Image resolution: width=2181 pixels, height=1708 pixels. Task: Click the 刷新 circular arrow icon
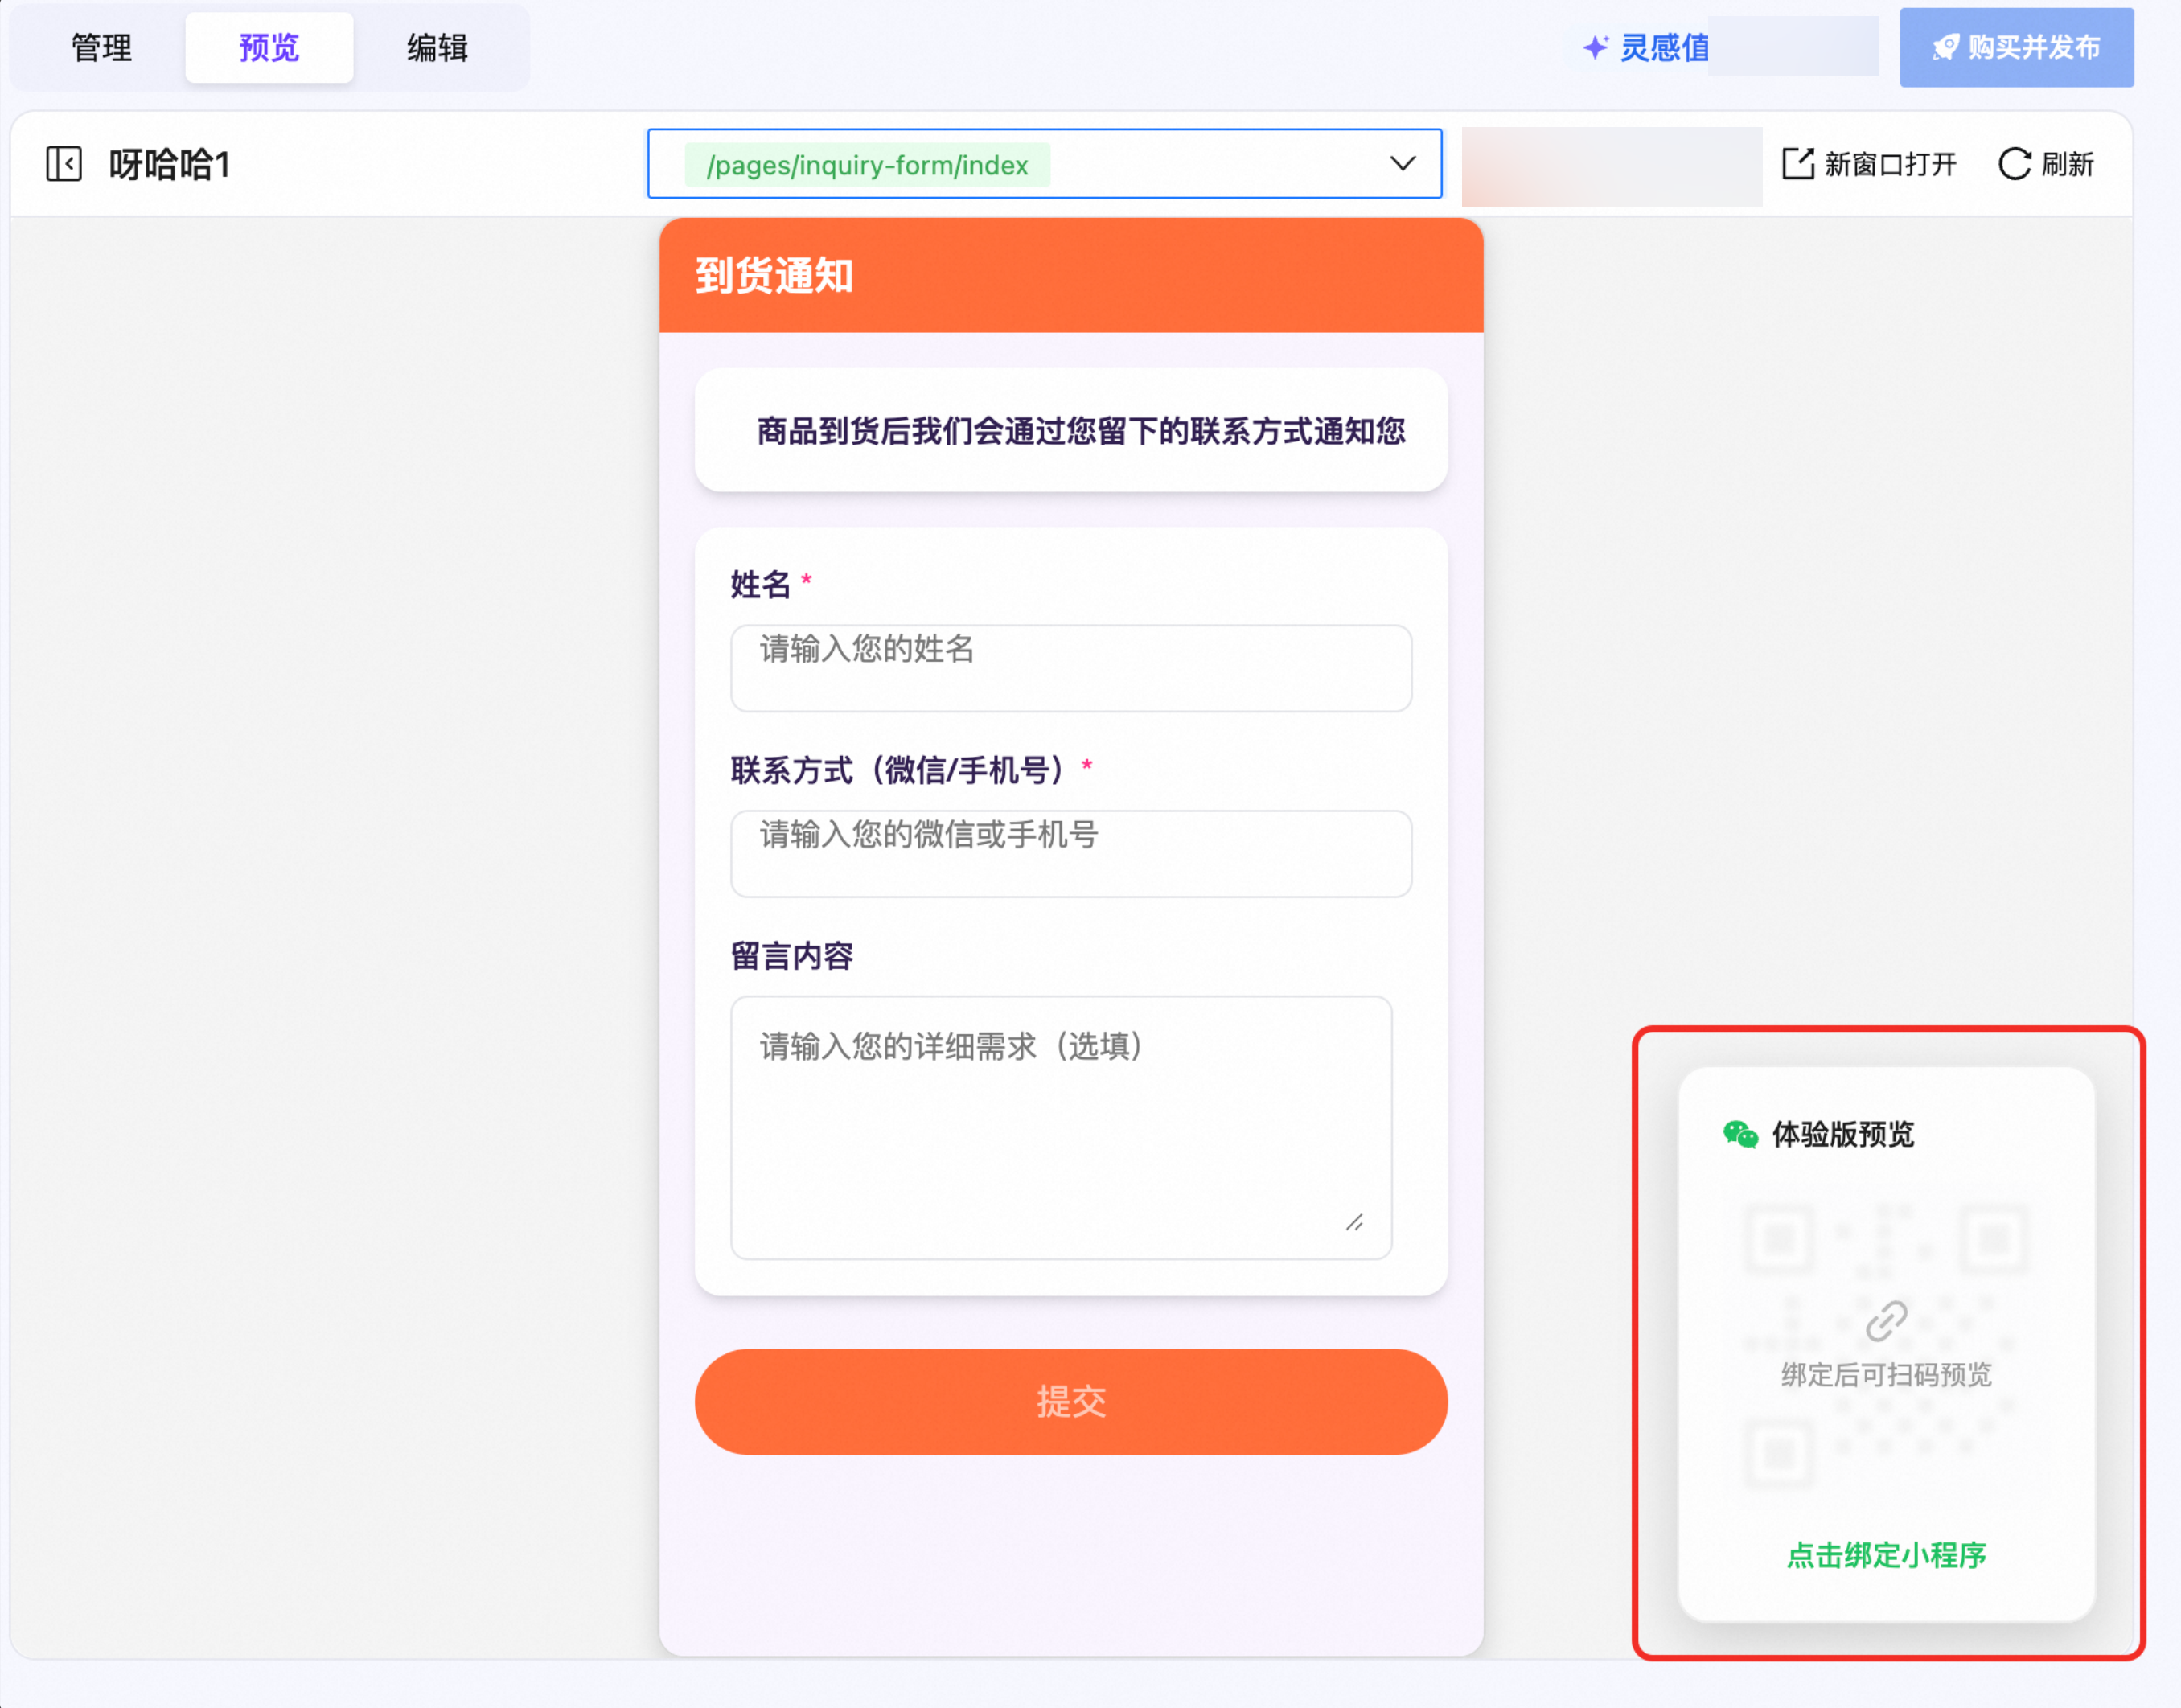(x=2015, y=163)
